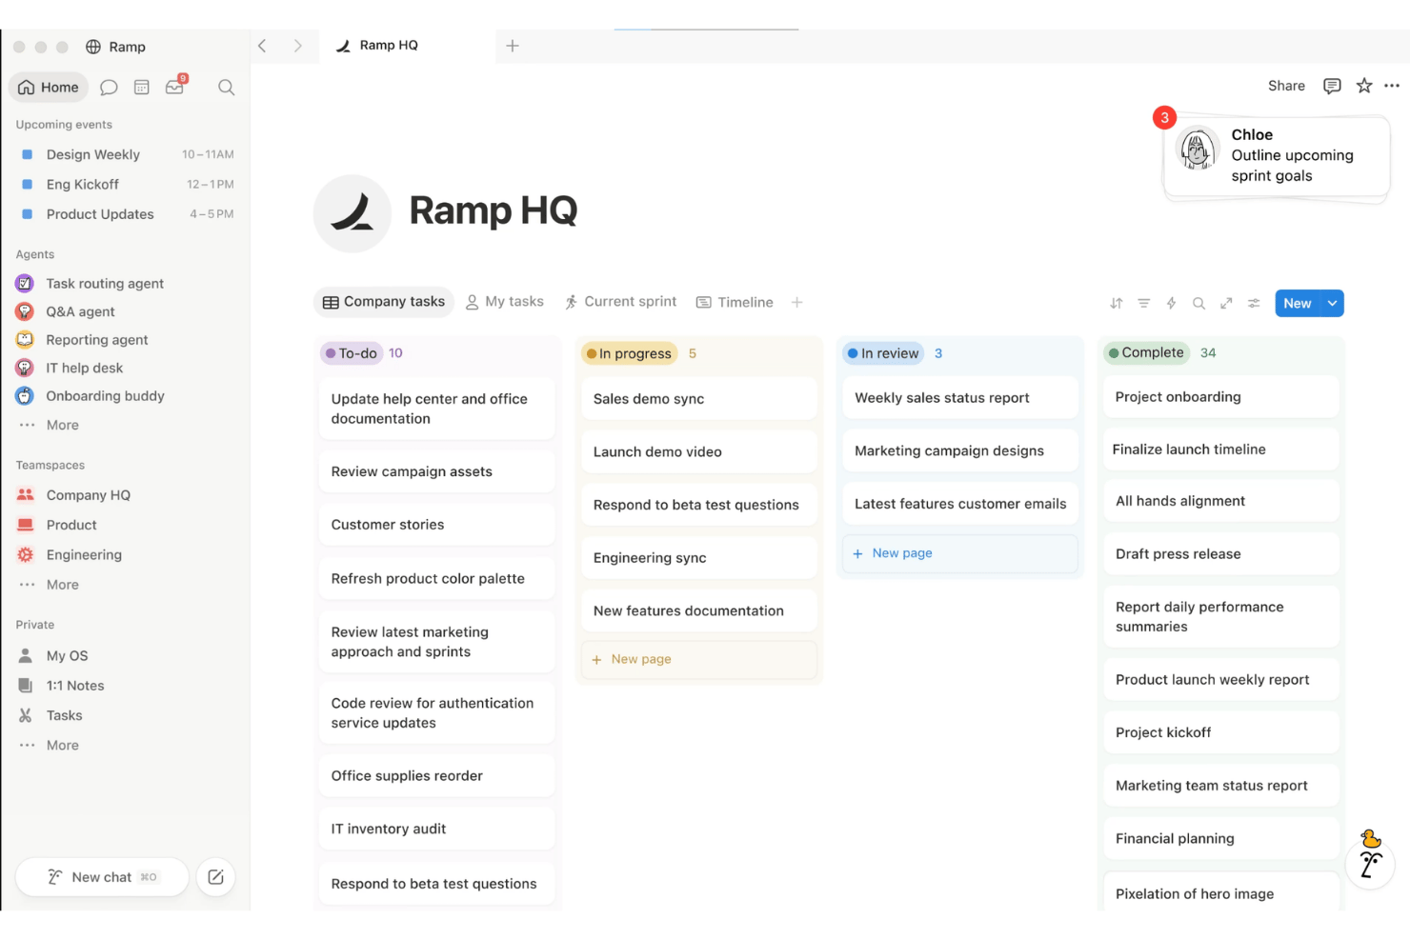Open page comments icon near Share
The height and width of the screenshot is (940, 1410).
1332,86
